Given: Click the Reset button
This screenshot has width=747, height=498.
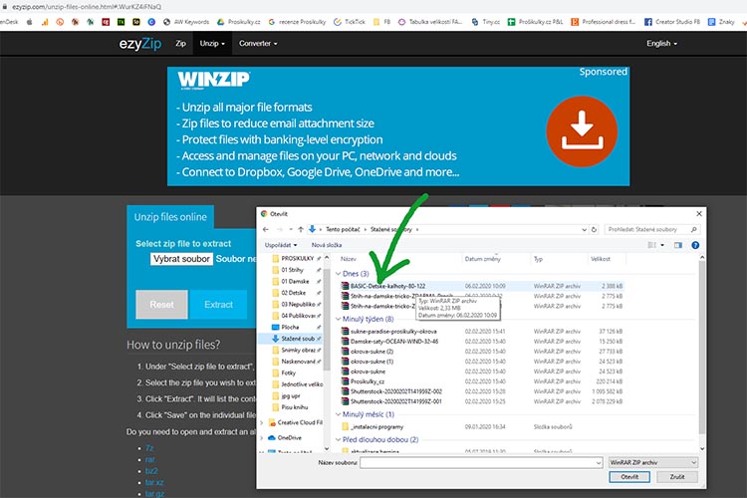Looking at the screenshot, I should 162,304.
